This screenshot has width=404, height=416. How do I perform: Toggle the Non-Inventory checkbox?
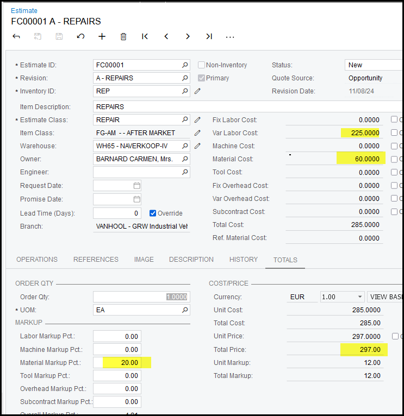(201, 65)
